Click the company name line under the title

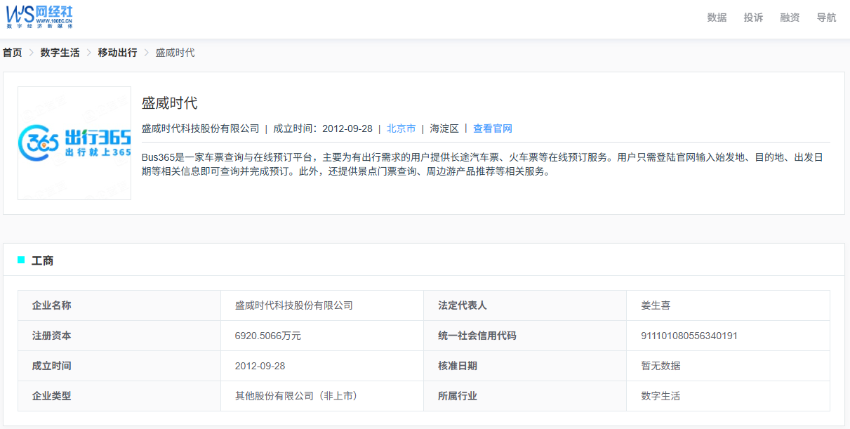point(201,128)
